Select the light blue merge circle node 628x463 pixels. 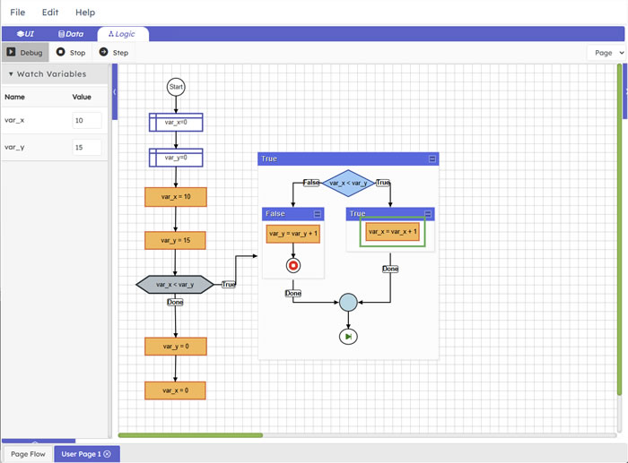click(348, 303)
